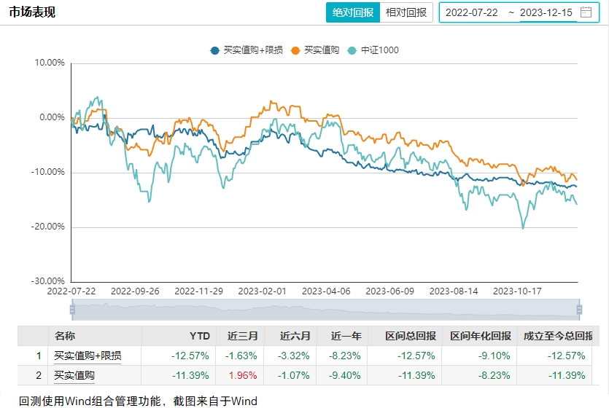Image resolution: width=609 pixels, height=408 pixels.
Task: Click the 名称 column header
Action: pos(65,336)
